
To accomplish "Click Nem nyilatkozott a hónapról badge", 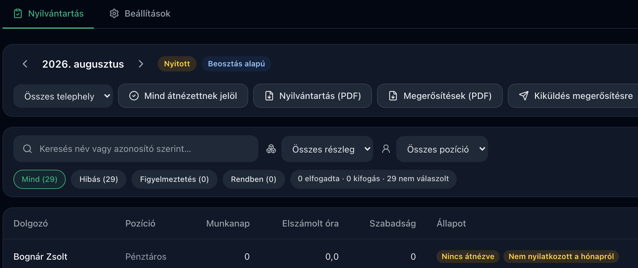I will 561,257.
